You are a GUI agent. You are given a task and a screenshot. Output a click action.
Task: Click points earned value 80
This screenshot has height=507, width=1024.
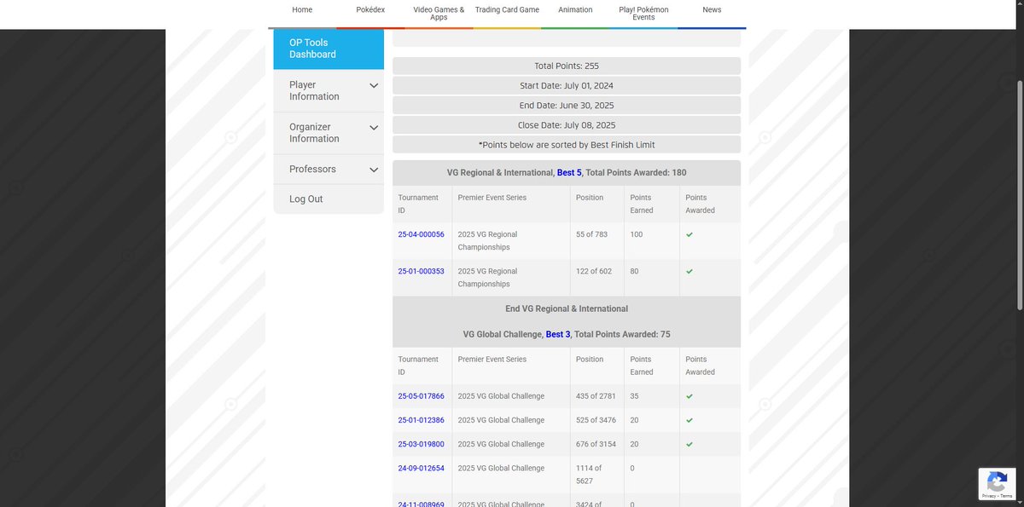[x=634, y=271]
